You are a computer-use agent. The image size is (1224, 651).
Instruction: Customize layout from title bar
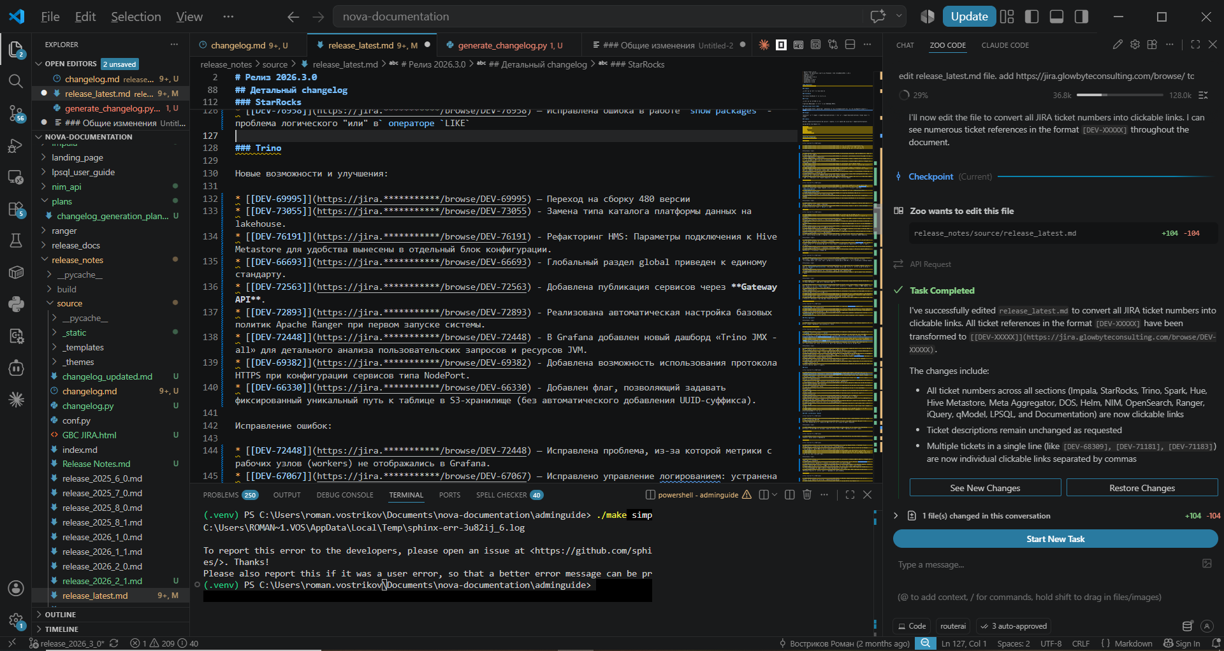(x=1007, y=17)
